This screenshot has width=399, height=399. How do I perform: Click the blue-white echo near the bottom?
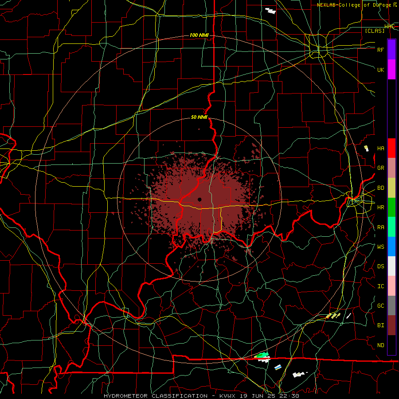278,367
